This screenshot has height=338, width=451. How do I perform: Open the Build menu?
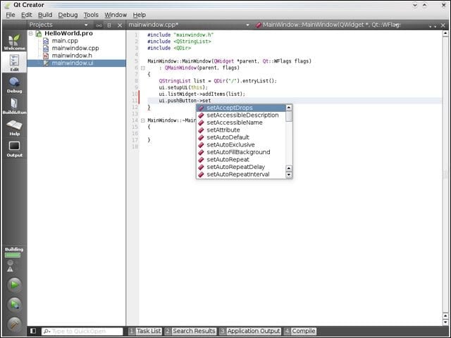point(45,15)
